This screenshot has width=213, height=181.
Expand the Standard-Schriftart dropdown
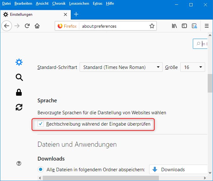click(x=121, y=67)
